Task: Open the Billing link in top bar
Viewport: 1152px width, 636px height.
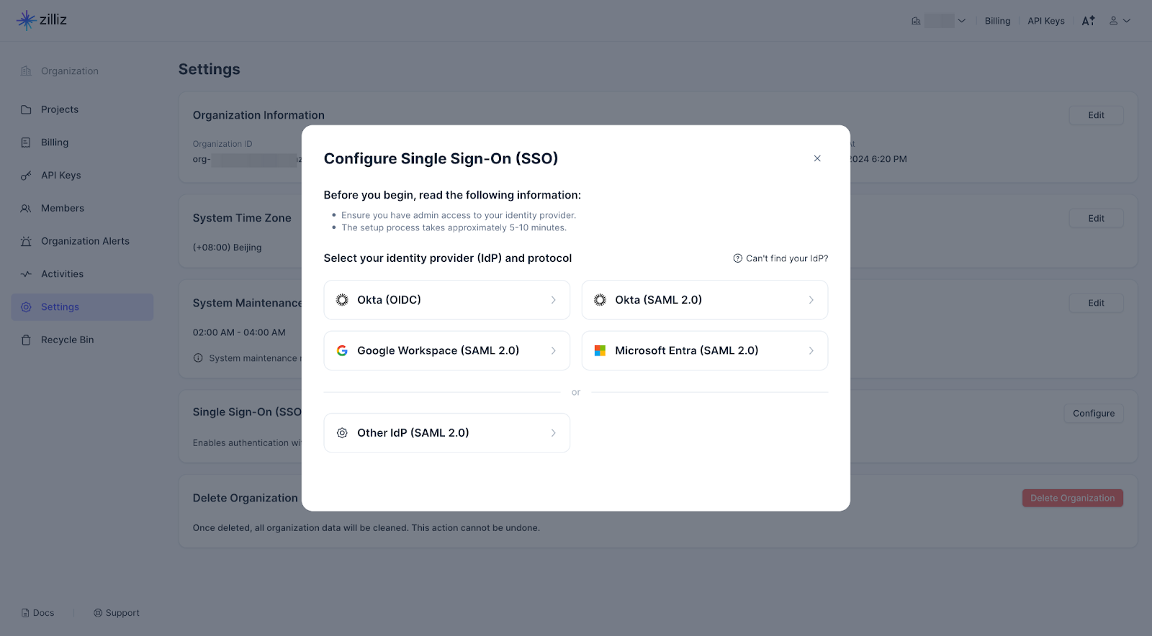Action: click(997, 21)
